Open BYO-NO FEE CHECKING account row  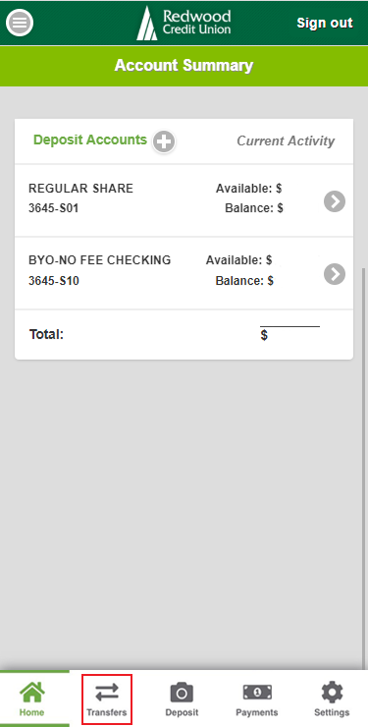point(184,273)
